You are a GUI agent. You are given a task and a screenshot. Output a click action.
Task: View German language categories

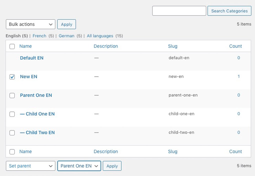[x=67, y=36]
